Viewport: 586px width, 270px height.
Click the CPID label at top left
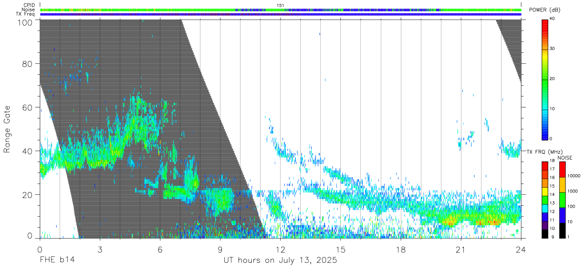point(28,5)
